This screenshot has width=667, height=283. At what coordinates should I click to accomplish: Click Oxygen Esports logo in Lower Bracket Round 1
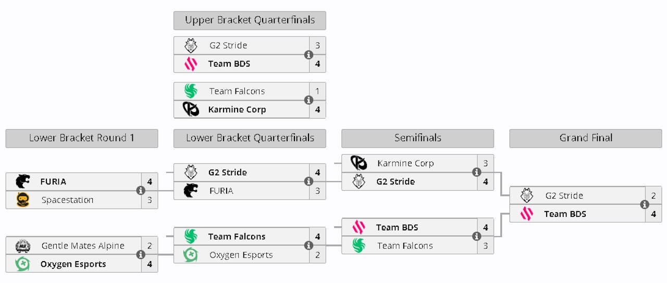pos(23,264)
